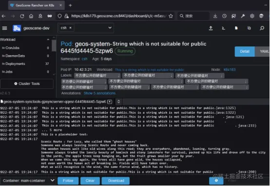Screen dimensions: 270x186
Task: Click the browser URL address field
Action: point(118,16)
